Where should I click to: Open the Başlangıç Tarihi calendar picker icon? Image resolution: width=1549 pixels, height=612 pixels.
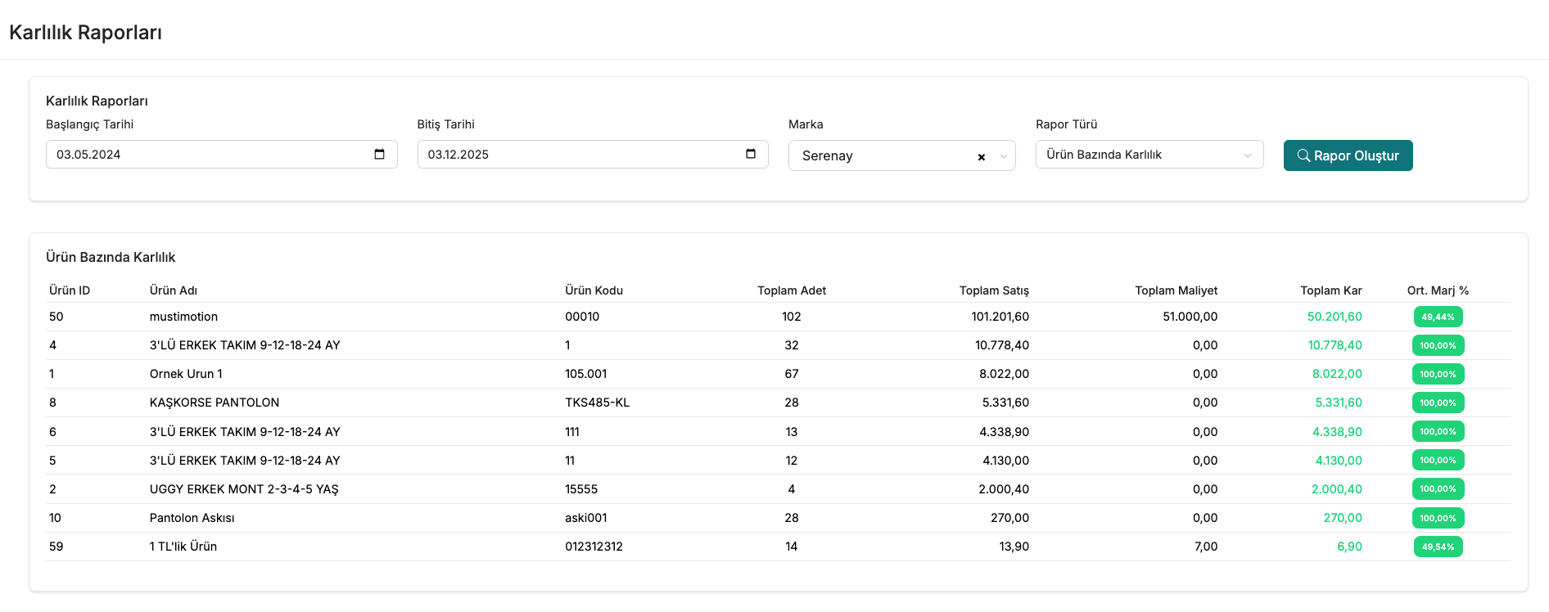[379, 155]
